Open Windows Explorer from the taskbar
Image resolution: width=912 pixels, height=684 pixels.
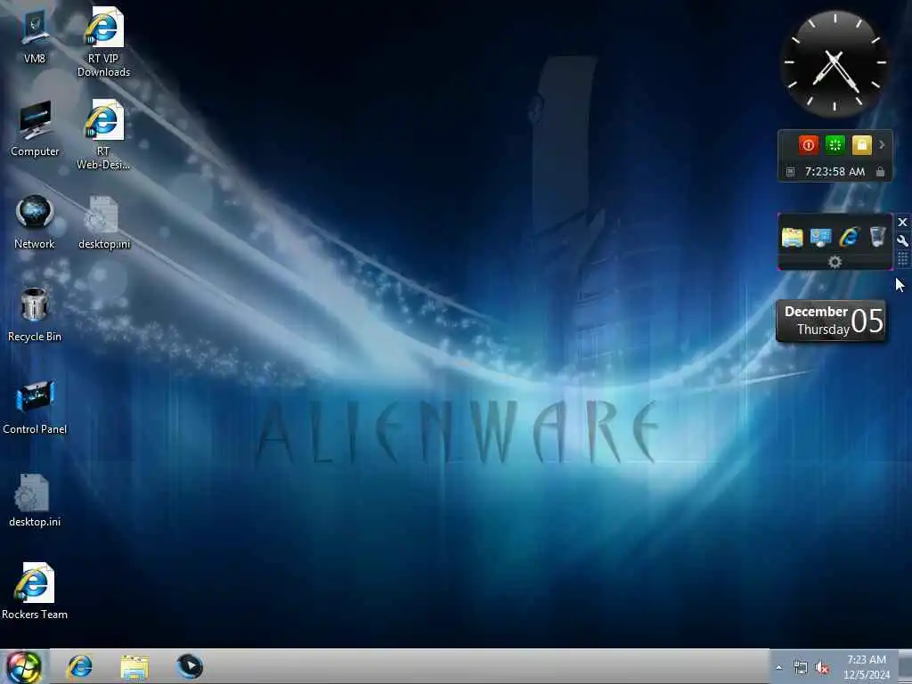point(135,666)
